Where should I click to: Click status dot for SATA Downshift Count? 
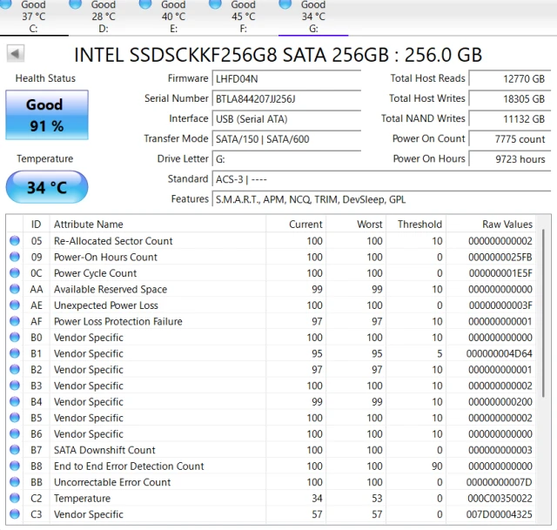(15, 450)
